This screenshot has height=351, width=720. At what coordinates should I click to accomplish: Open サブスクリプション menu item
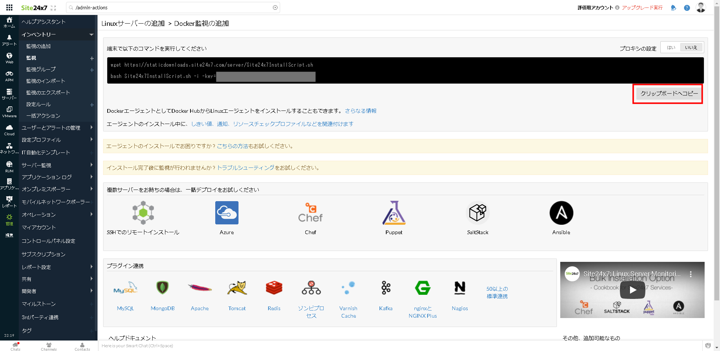(x=43, y=254)
